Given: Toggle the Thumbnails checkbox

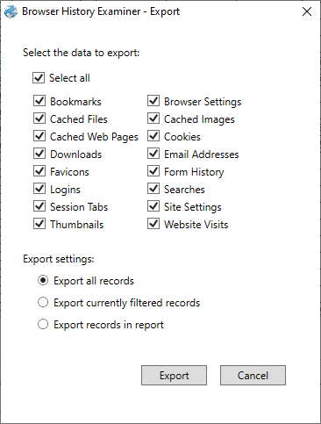Looking at the screenshot, I should click(x=39, y=224).
